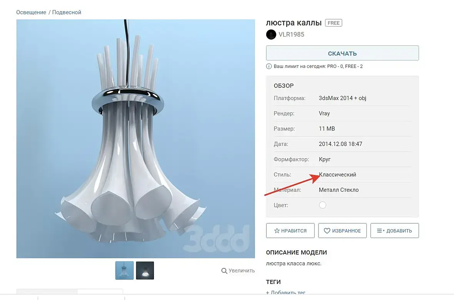Open the VLR1985 author avatar
The width and height of the screenshot is (454, 300).
[x=271, y=35]
